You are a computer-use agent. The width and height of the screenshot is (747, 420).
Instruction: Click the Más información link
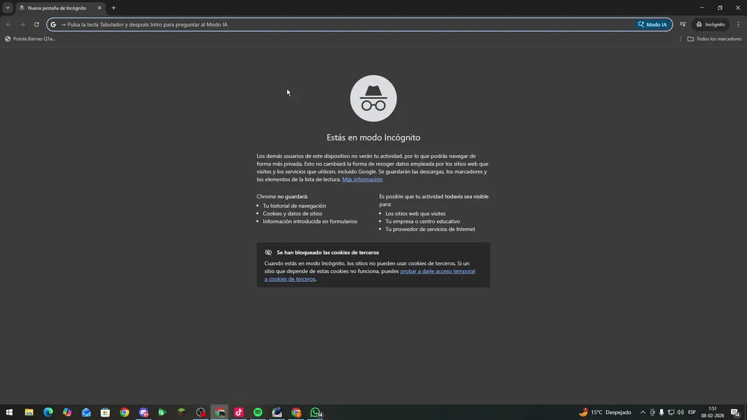362,180
